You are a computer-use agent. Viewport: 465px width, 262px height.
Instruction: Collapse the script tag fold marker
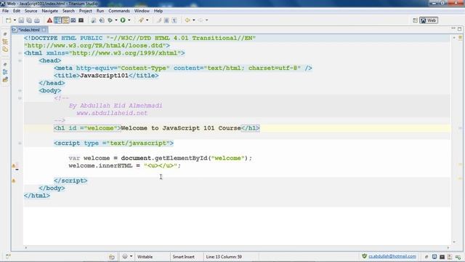click(20, 143)
